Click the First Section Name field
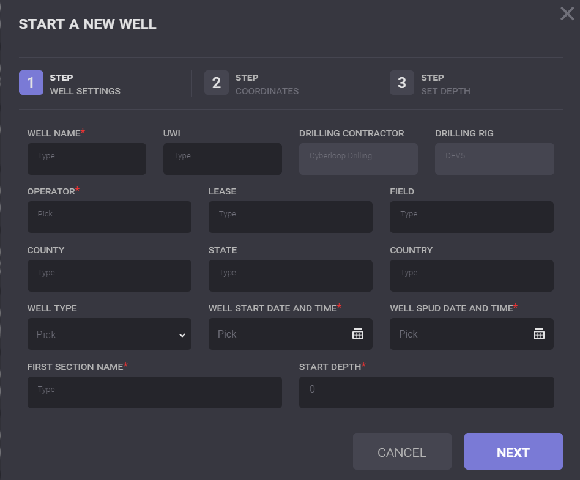Viewport: 580px width, 480px height. pyautogui.click(x=155, y=393)
